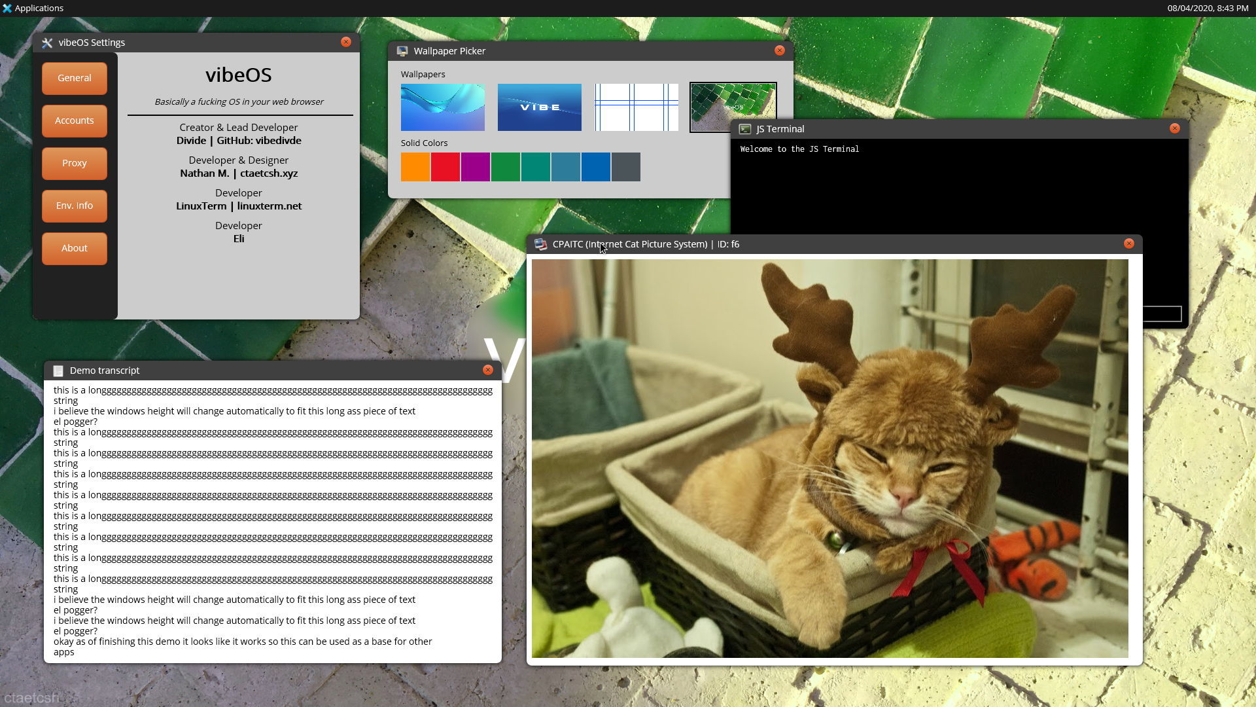Screen dimensions: 1256x707
Task: Click the Applications menu X logo
Action: coord(7,8)
